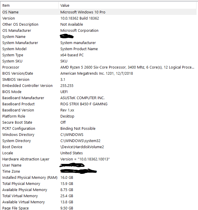Select the BIOS Mode row label
The height and width of the screenshot is (210, 198).
point(12,92)
